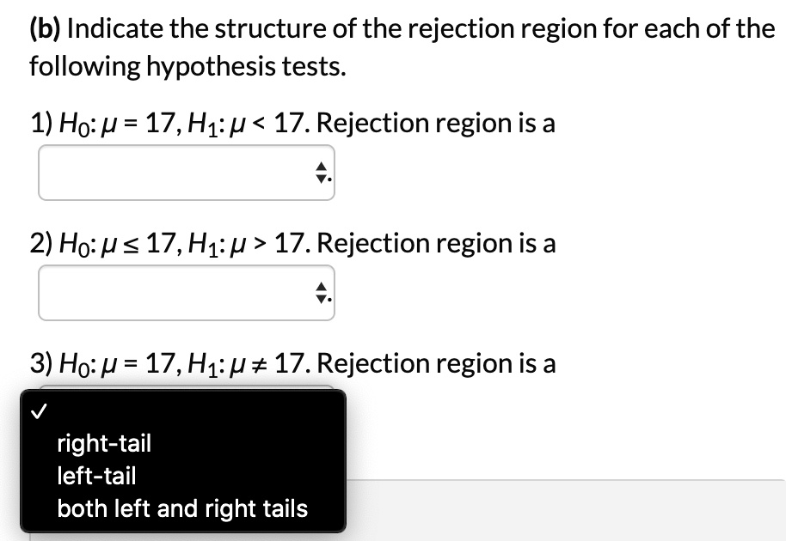Open the answer dropdown for question 1

pos(187,172)
